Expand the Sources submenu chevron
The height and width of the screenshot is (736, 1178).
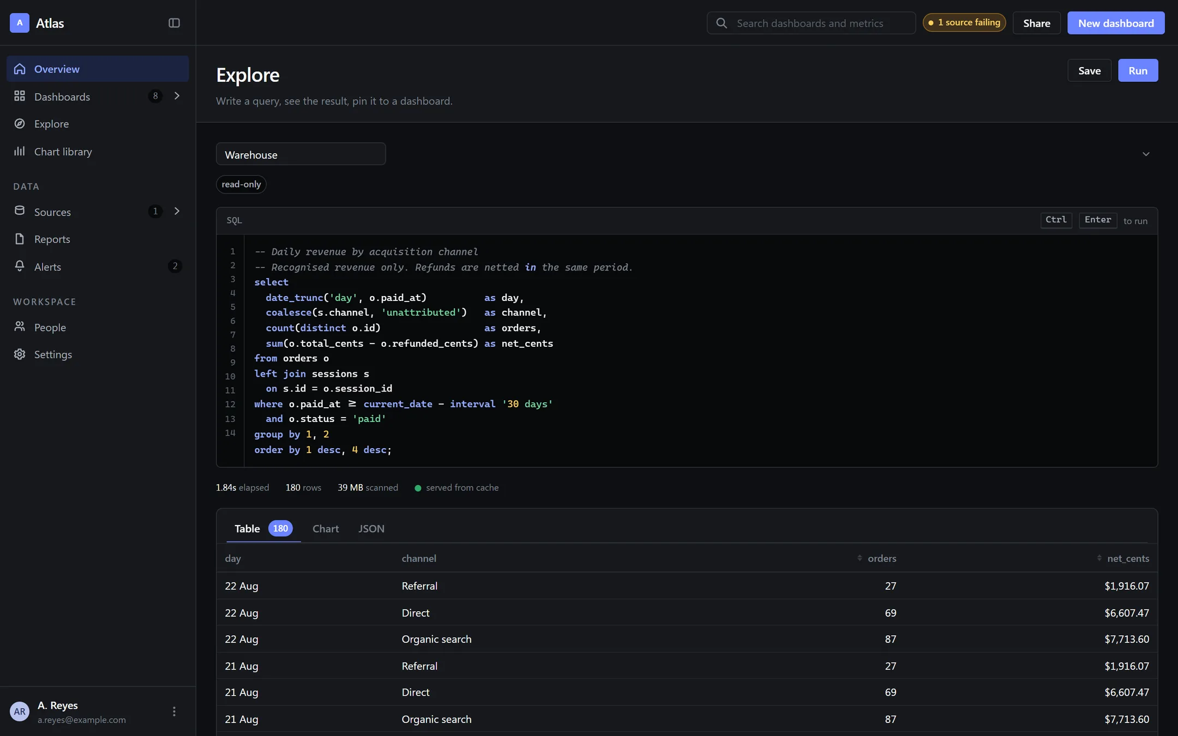tap(177, 211)
